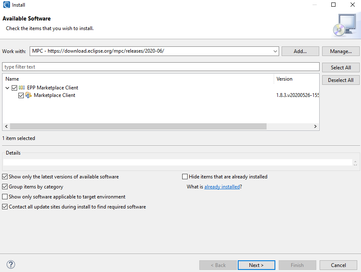Click the Add... button
361x272 pixels.
click(300, 51)
